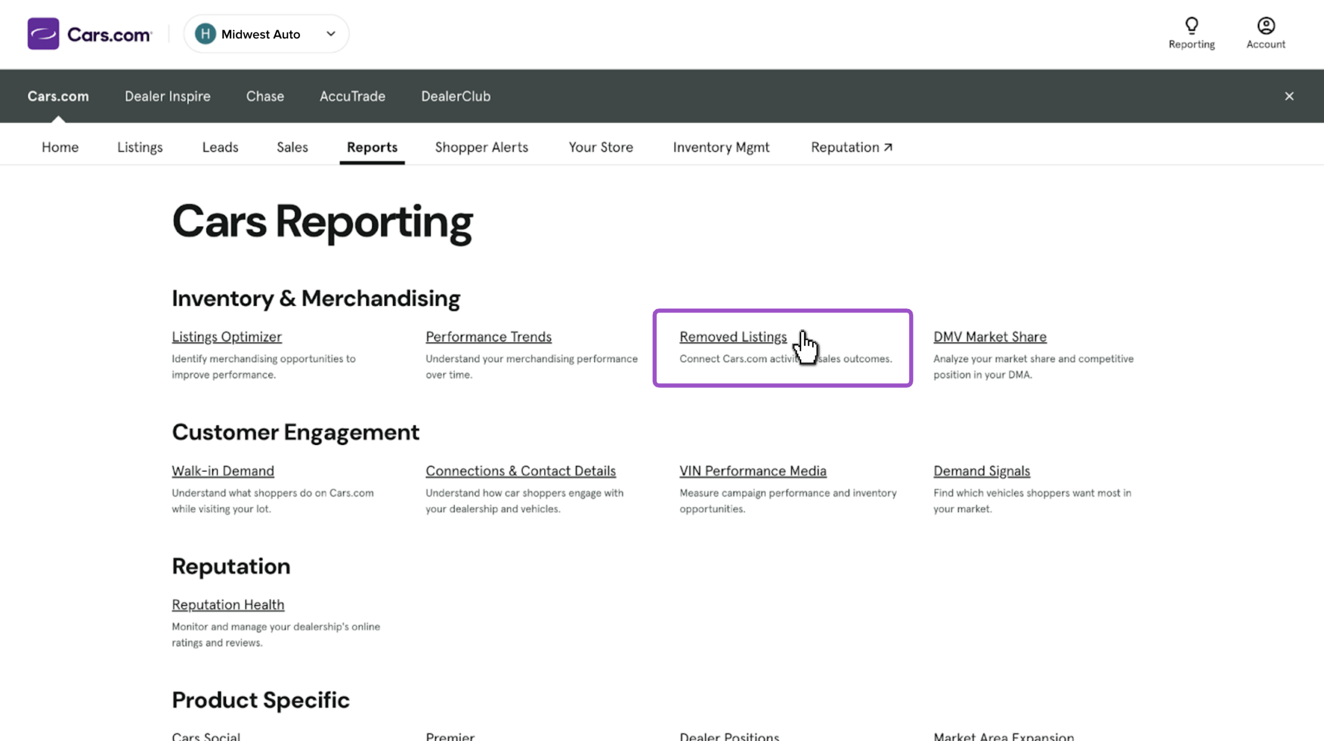The height and width of the screenshot is (741, 1324).
Task: Open the DMV Market Share report link
Action: [x=990, y=336]
